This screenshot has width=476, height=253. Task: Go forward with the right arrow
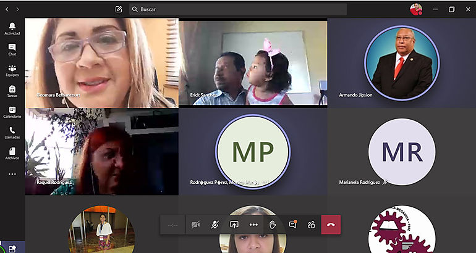coord(17,9)
